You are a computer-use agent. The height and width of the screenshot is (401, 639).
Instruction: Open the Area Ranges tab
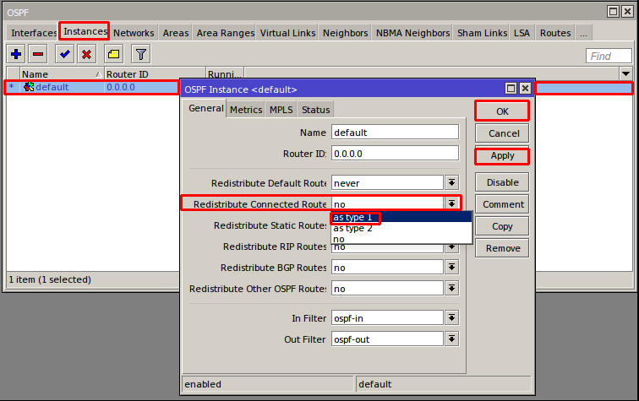226,33
